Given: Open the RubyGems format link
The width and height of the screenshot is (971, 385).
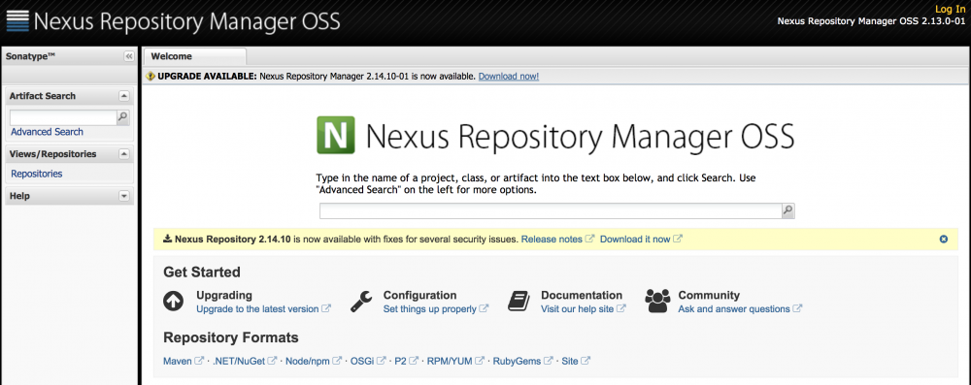Looking at the screenshot, I should click(x=518, y=361).
